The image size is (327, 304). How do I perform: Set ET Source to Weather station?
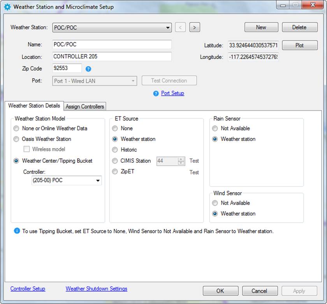(x=134, y=139)
